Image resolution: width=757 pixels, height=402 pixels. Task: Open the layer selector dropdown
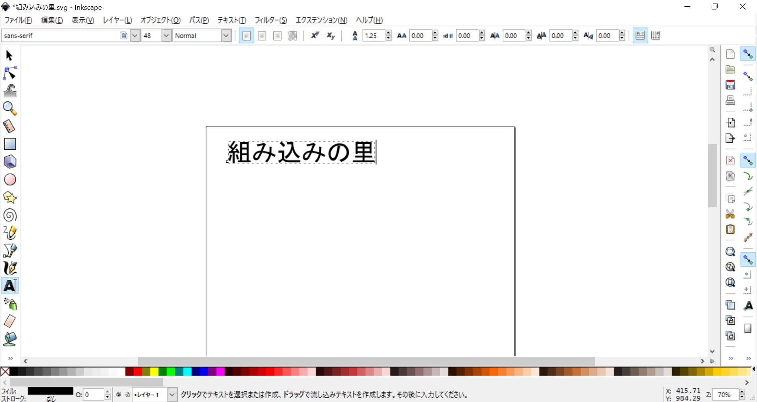point(172,394)
